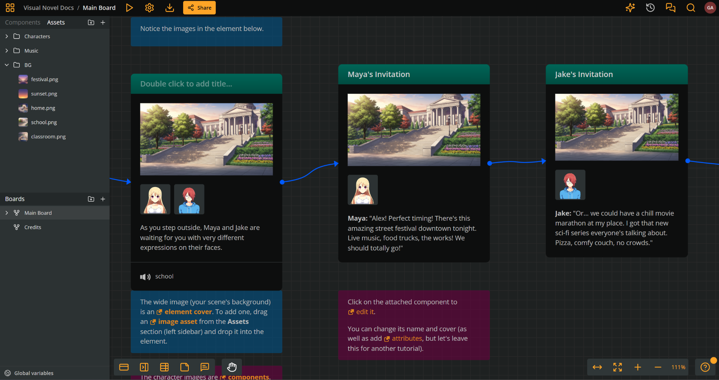
Task: Click the search magnifier icon
Action: pos(691,8)
